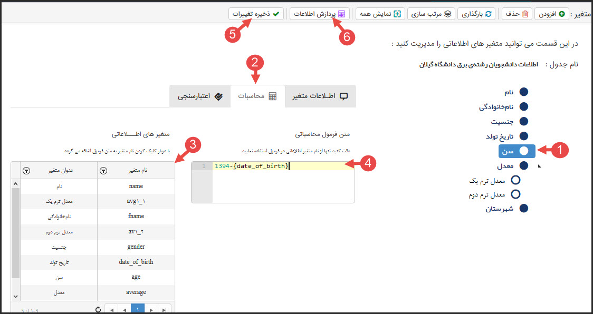Select the معدل ترم دوم radio button
593x314 pixels.
tap(515, 194)
